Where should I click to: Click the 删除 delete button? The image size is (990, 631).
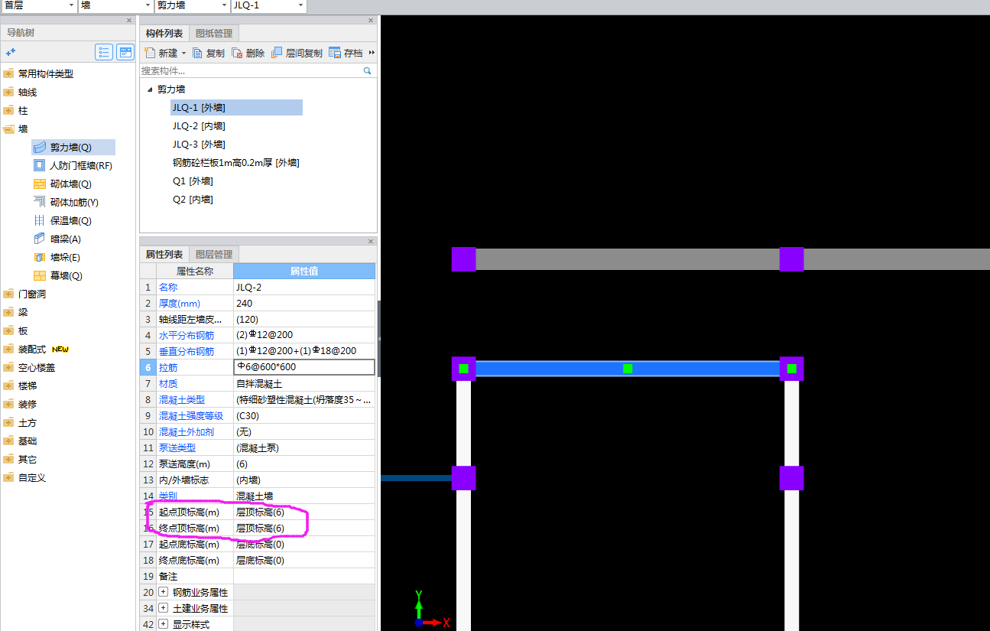(248, 53)
